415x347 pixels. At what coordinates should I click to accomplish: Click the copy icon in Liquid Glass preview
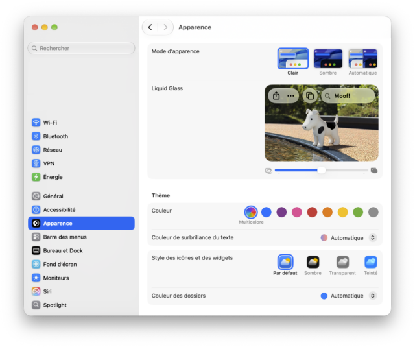point(310,95)
